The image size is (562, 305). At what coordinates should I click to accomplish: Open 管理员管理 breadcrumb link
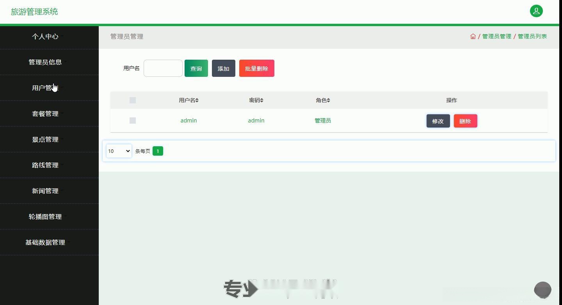[497, 36]
